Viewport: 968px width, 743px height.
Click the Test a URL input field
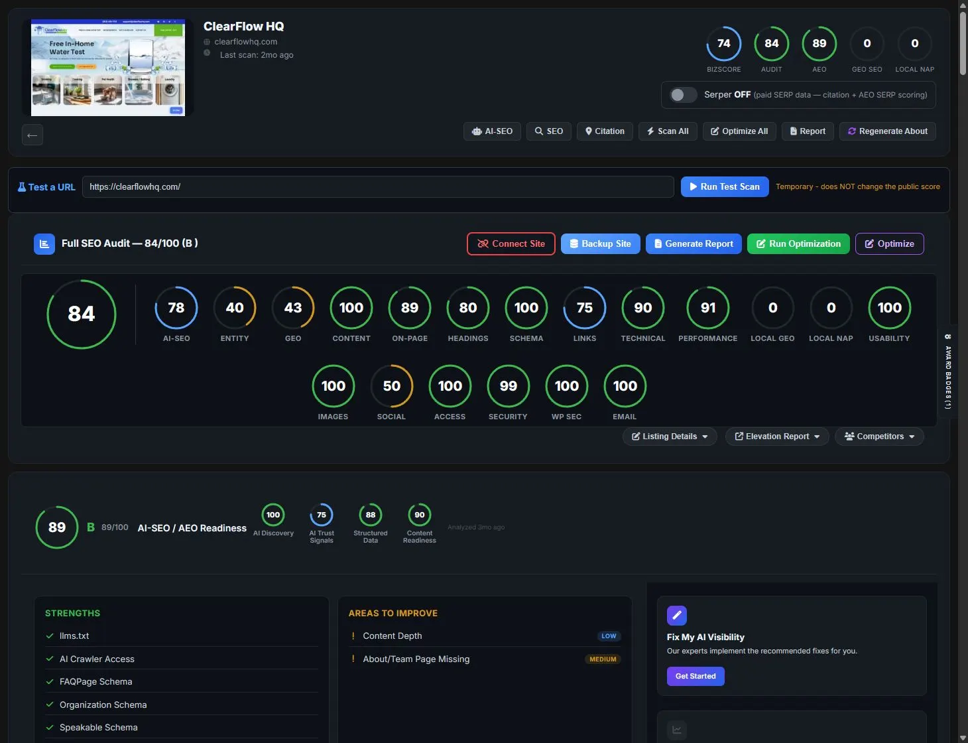378,187
